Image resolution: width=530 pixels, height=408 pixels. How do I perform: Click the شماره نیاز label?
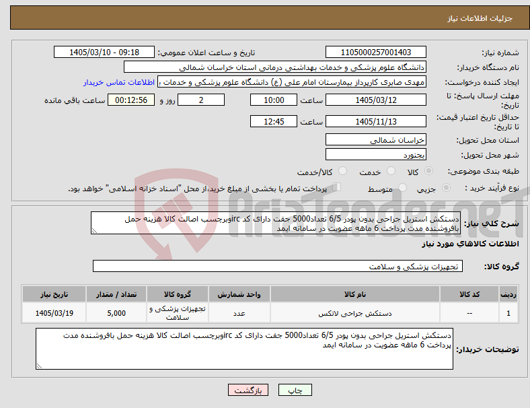500,53
